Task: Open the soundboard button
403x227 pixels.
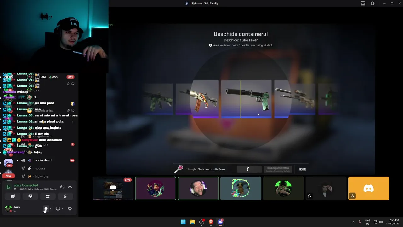Action: coord(65,196)
